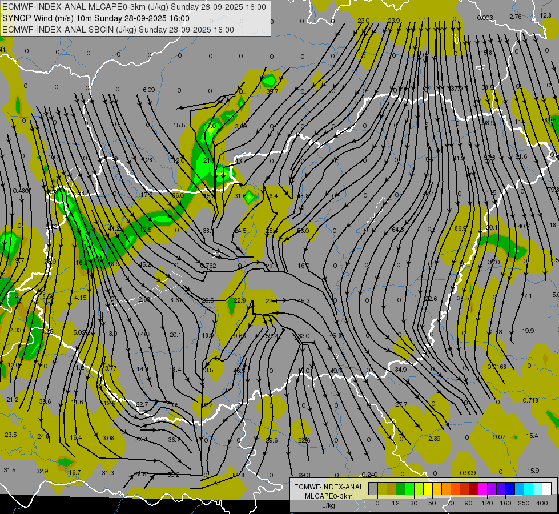
Task: Click the map value '27.7'
Action: point(401,404)
